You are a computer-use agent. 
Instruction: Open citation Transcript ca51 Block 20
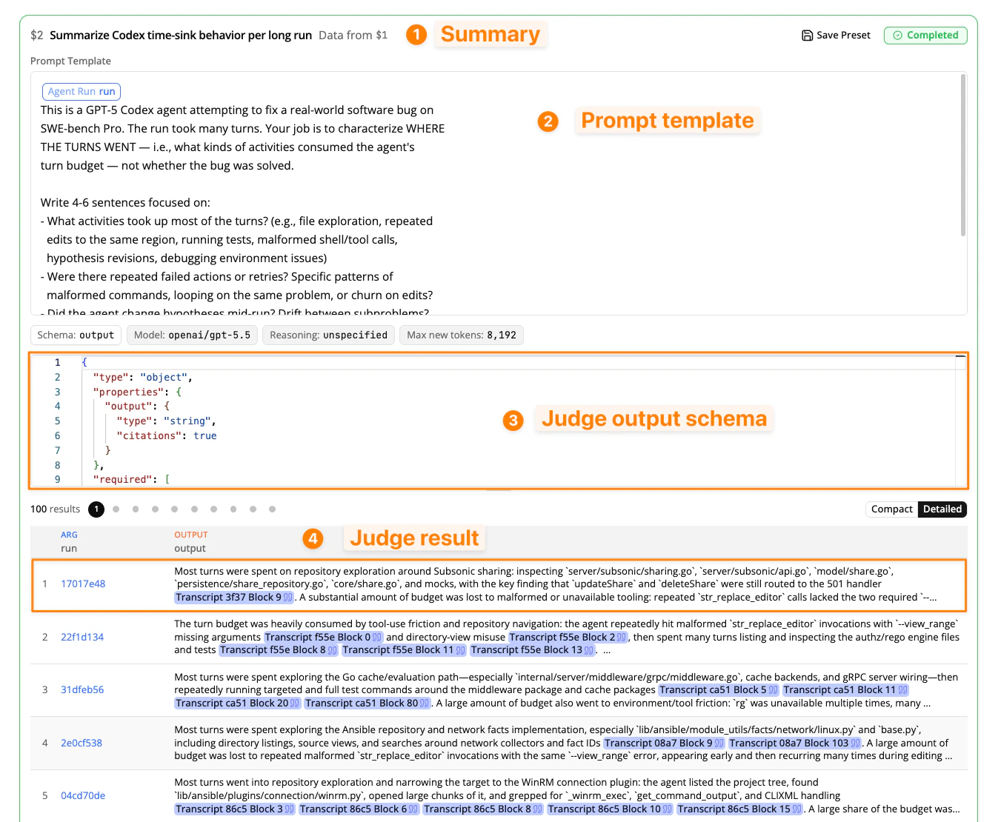coord(237,704)
